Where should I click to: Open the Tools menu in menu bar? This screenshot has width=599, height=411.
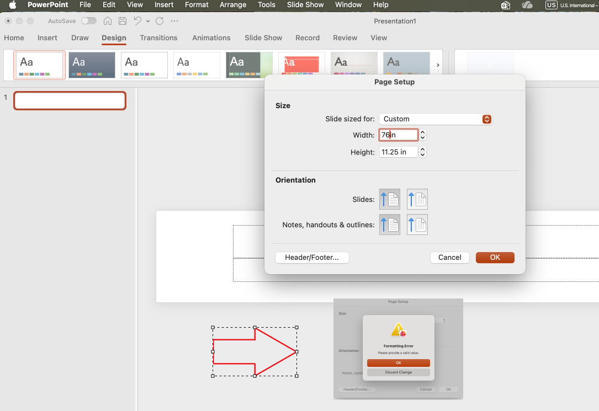click(267, 5)
